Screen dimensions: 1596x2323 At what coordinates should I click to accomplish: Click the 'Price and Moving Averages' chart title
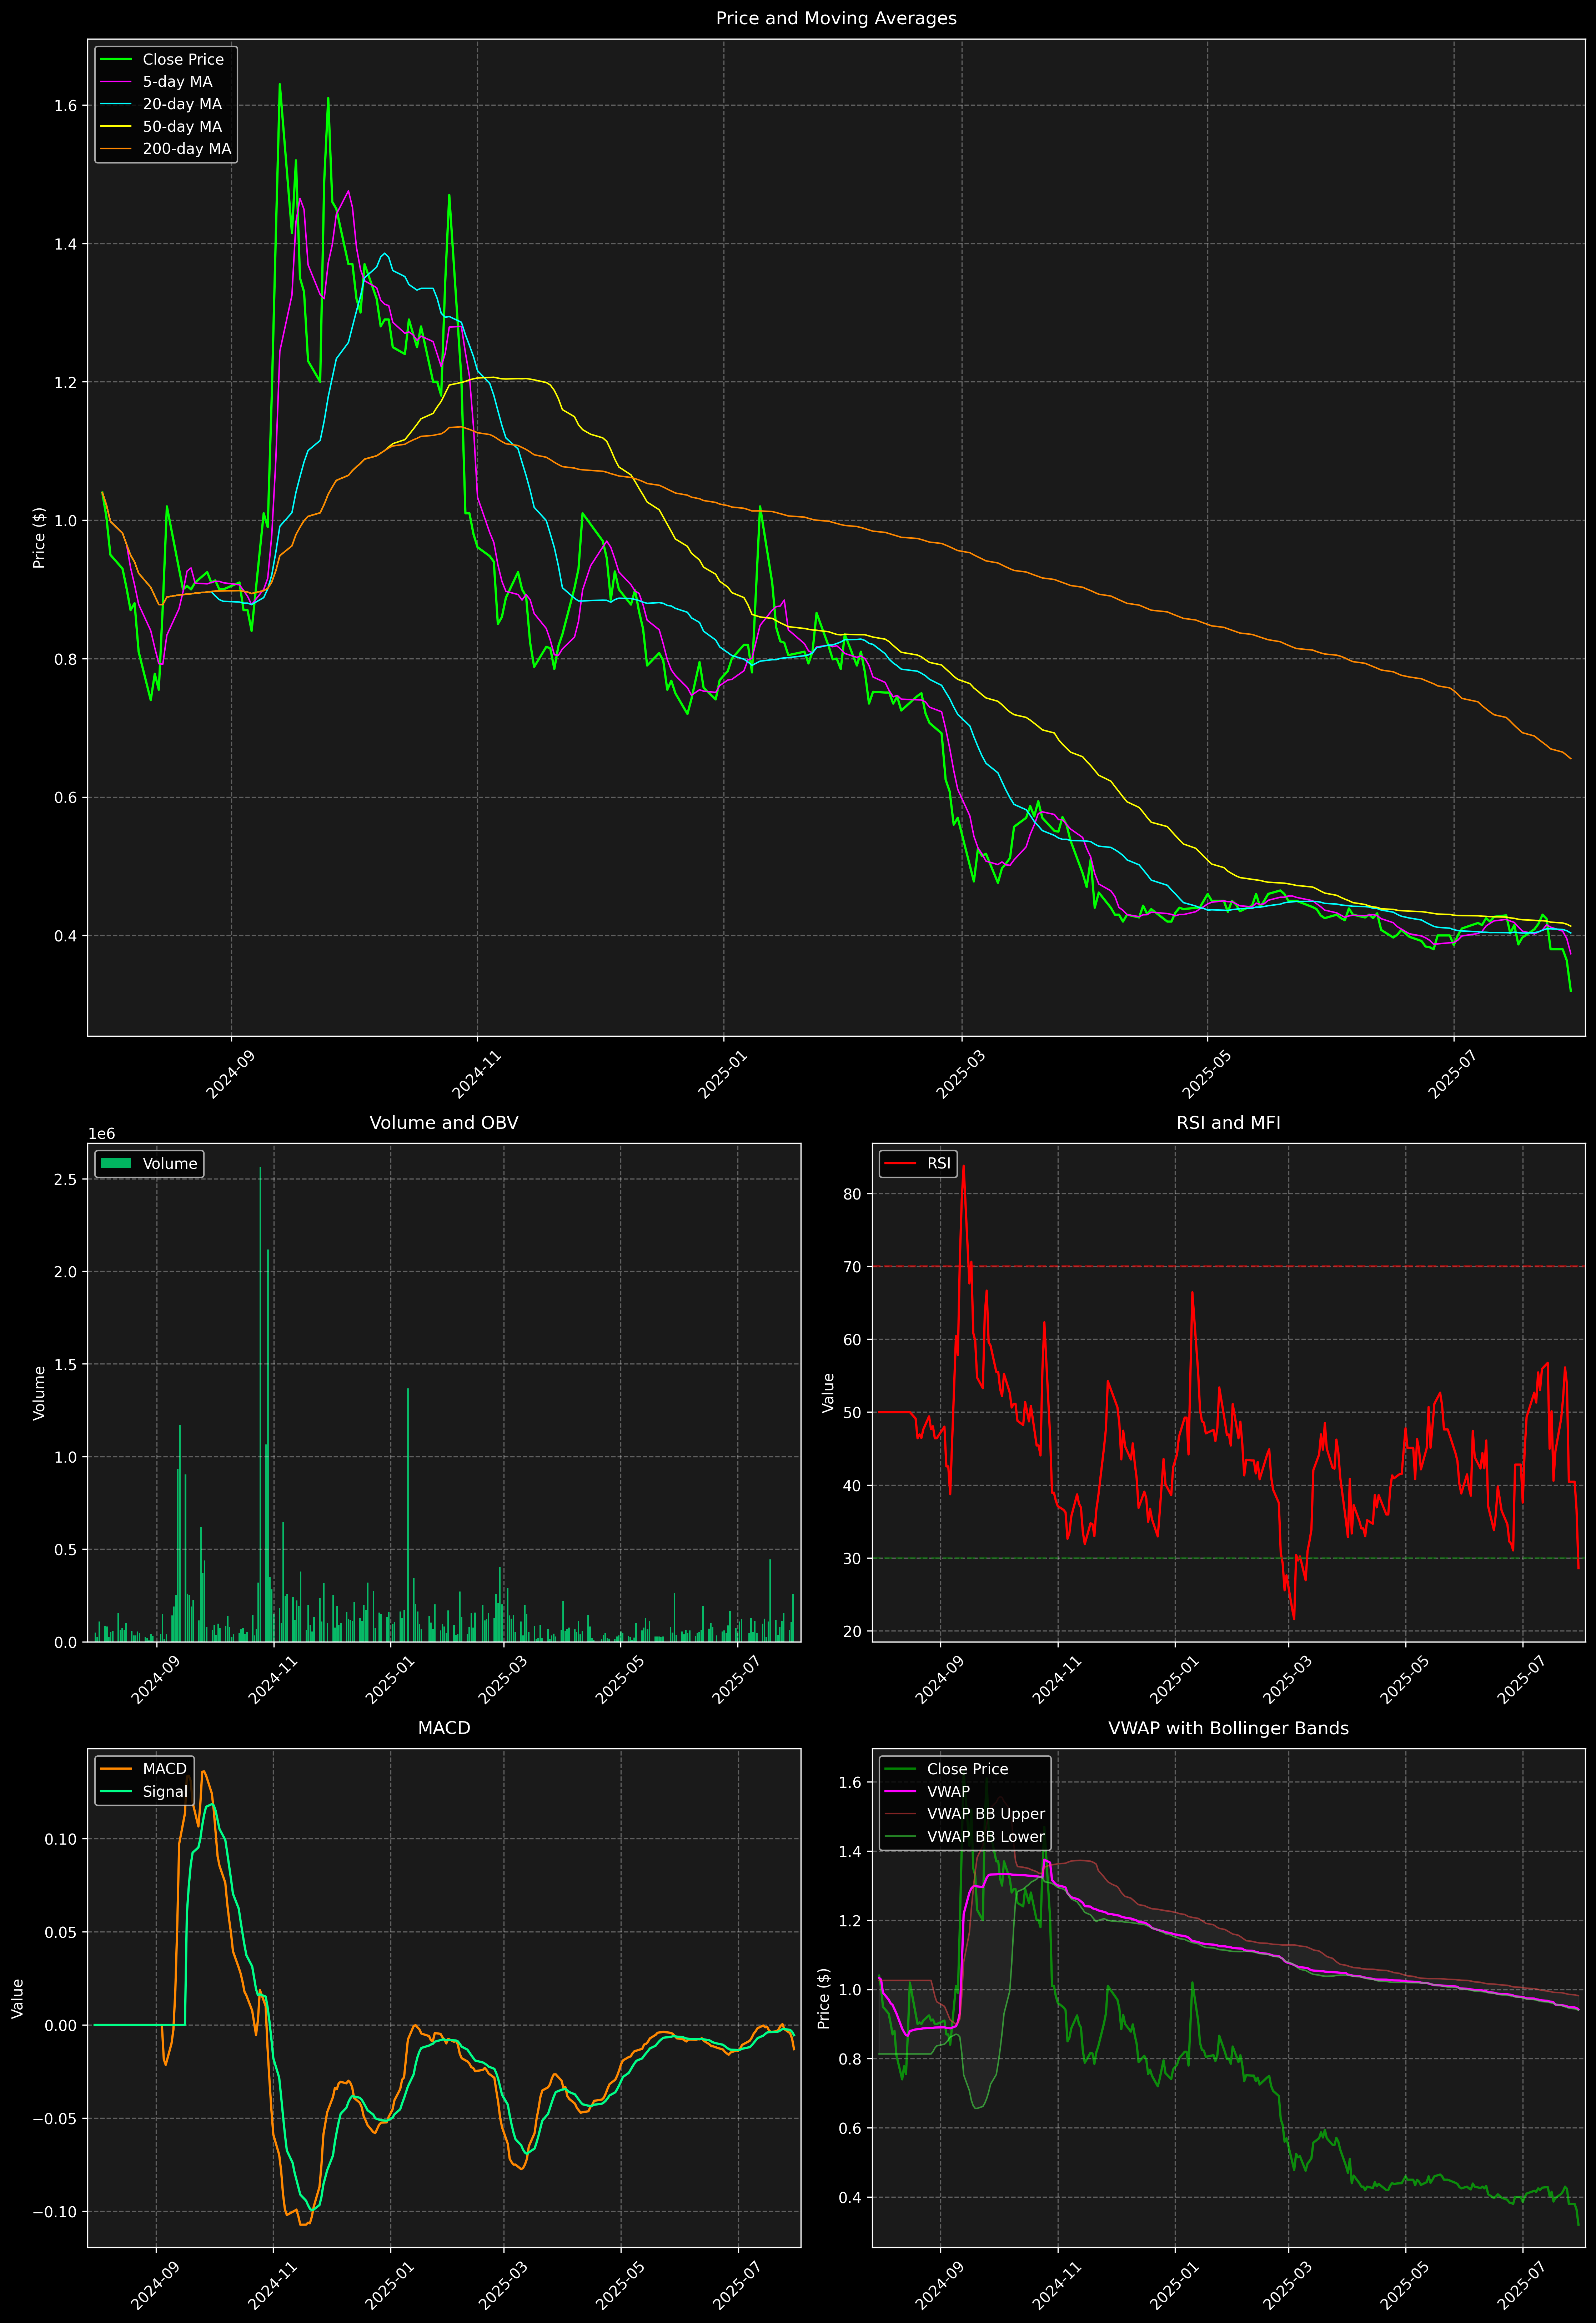836,18
